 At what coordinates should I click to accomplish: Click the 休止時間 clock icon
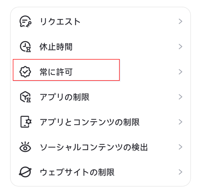[25, 46]
